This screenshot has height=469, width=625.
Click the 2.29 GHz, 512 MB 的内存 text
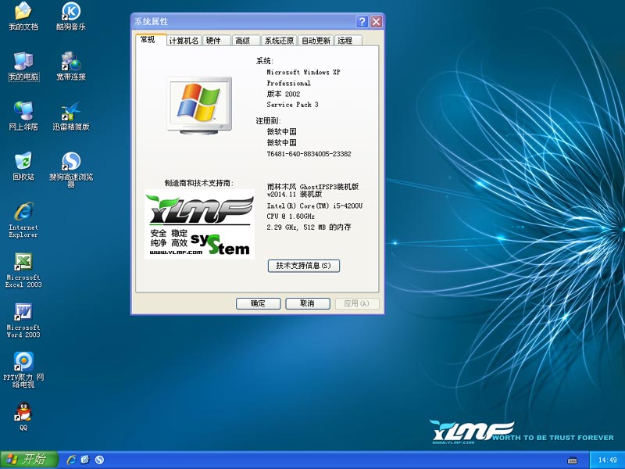click(x=309, y=227)
